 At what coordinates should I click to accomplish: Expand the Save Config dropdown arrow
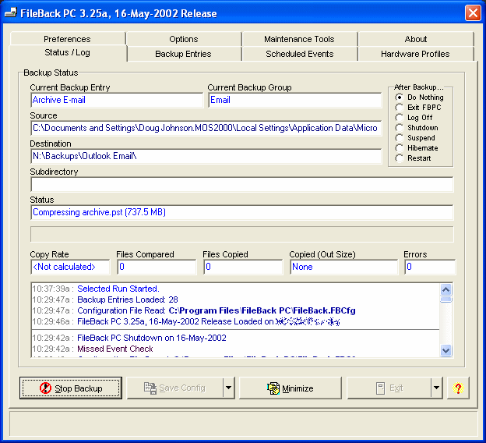coord(229,388)
